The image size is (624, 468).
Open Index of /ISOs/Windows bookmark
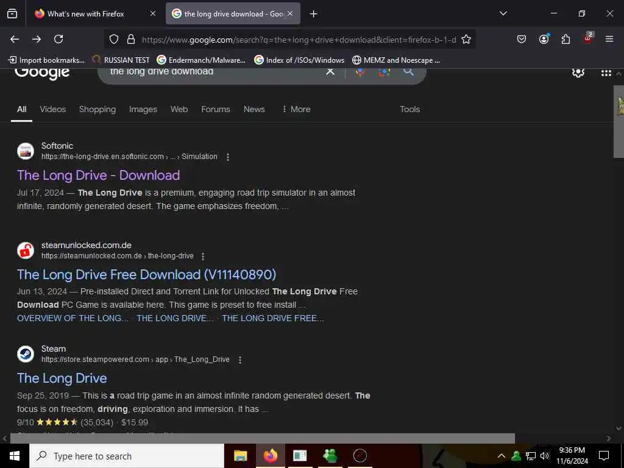click(299, 60)
